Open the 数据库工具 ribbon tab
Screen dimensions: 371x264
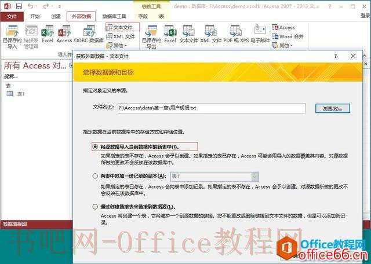click(114, 16)
